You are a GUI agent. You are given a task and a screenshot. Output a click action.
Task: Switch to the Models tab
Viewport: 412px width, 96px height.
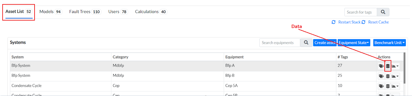tap(51, 12)
